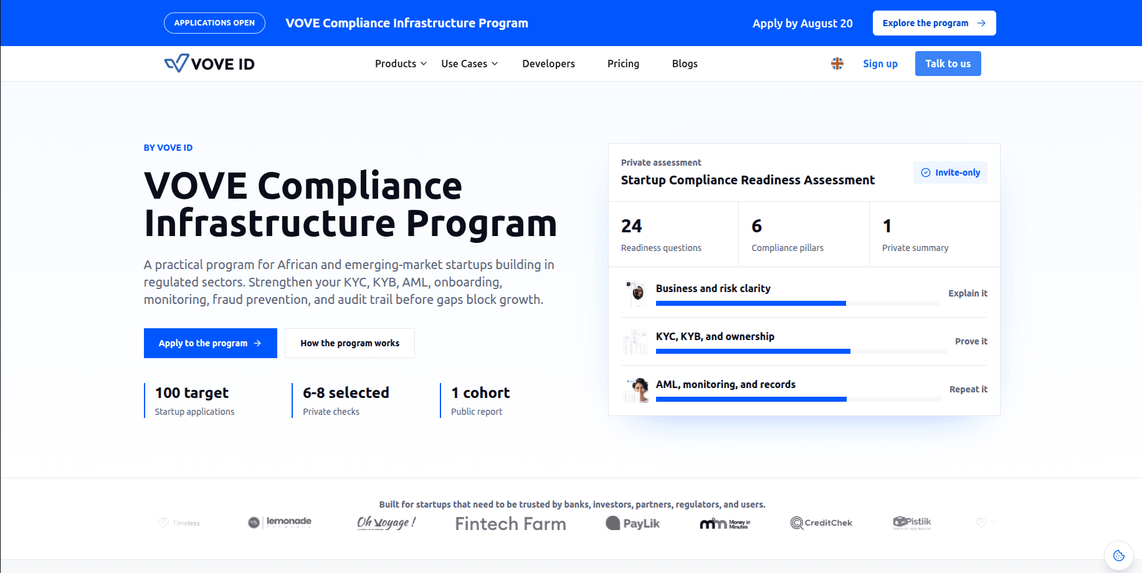Screen dimensions: 1142x573
Task: Open the cookie settings icon
Action: 1119,556
